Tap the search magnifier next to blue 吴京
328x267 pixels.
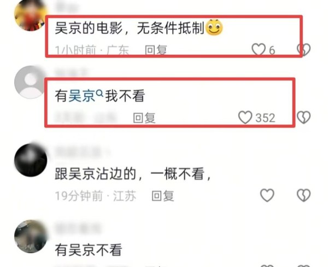click(x=100, y=92)
